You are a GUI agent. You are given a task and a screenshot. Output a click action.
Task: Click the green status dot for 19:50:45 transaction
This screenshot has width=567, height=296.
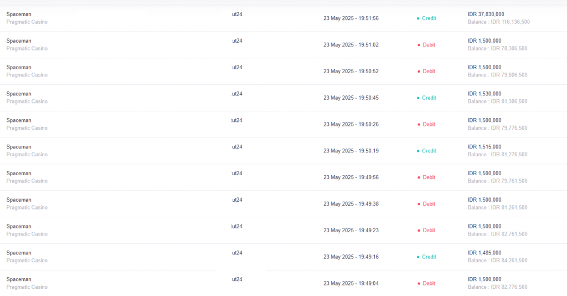click(x=418, y=98)
